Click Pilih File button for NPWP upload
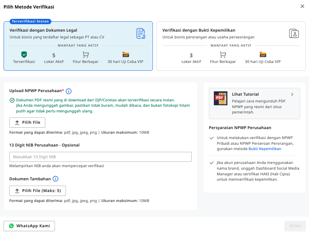The image size is (309, 234). pyautogui.click(x=27, y=122)
